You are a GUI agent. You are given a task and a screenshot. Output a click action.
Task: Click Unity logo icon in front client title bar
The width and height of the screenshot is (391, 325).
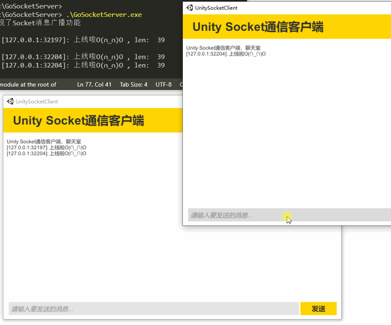click(x=190, y=8)
